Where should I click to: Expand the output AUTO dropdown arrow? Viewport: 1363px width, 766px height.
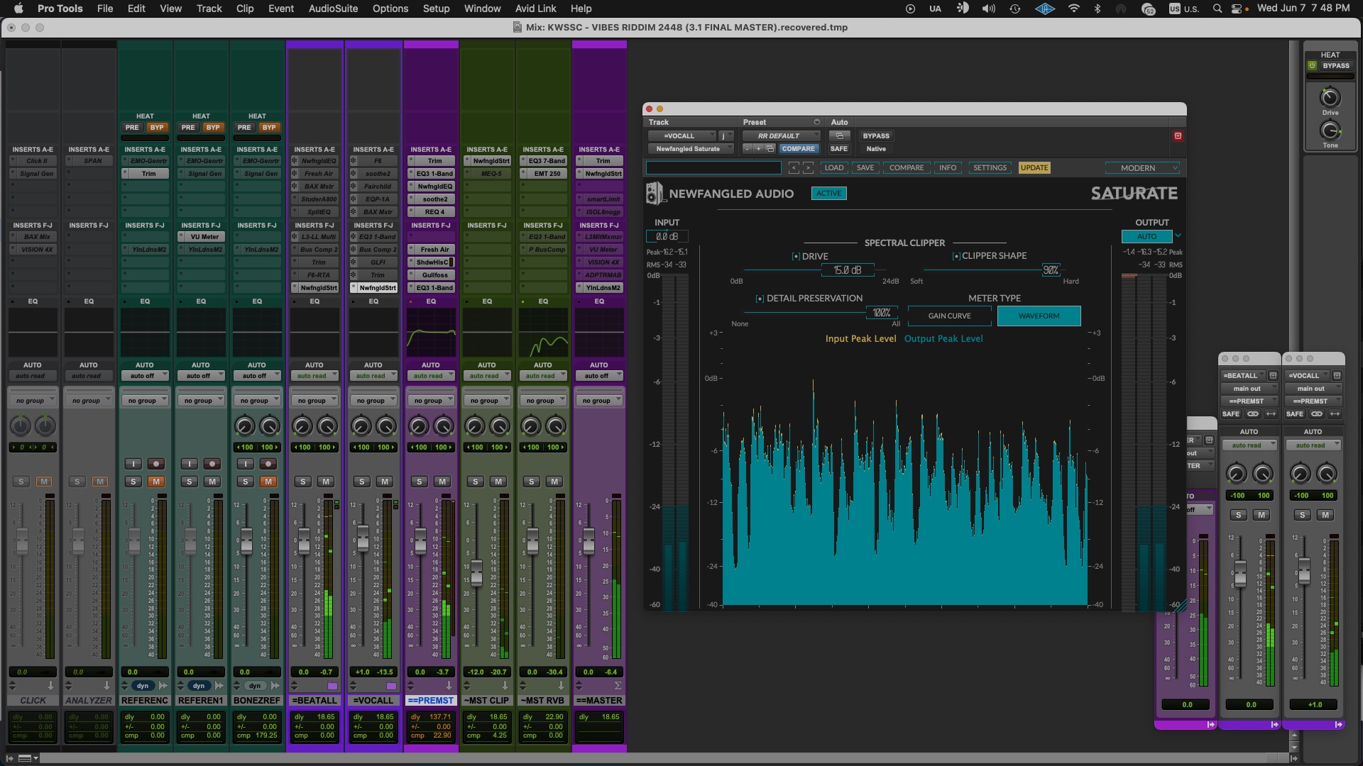pos(1178,236)
